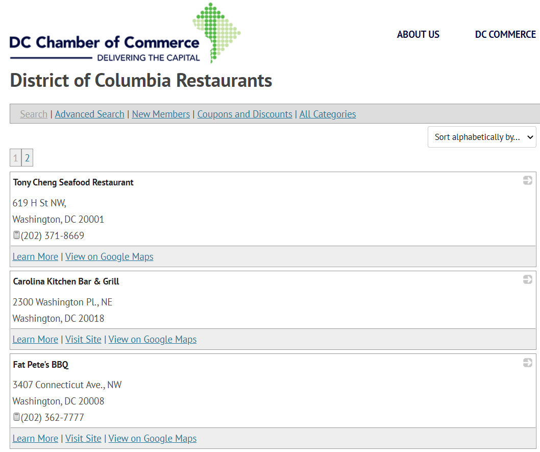Open the ABOUT US menu
The image size is (540, 452).
[x=418, y=34]
